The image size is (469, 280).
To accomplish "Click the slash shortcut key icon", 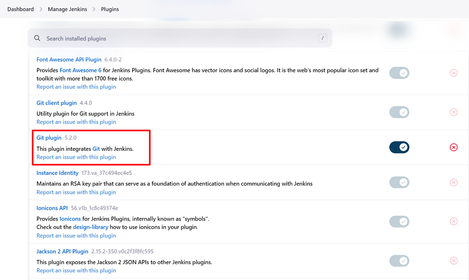I will pos(322,38).
